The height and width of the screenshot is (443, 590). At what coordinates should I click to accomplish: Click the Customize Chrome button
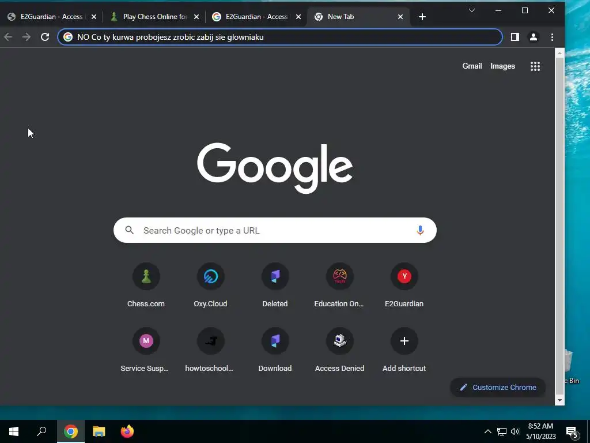click(498, 387)
